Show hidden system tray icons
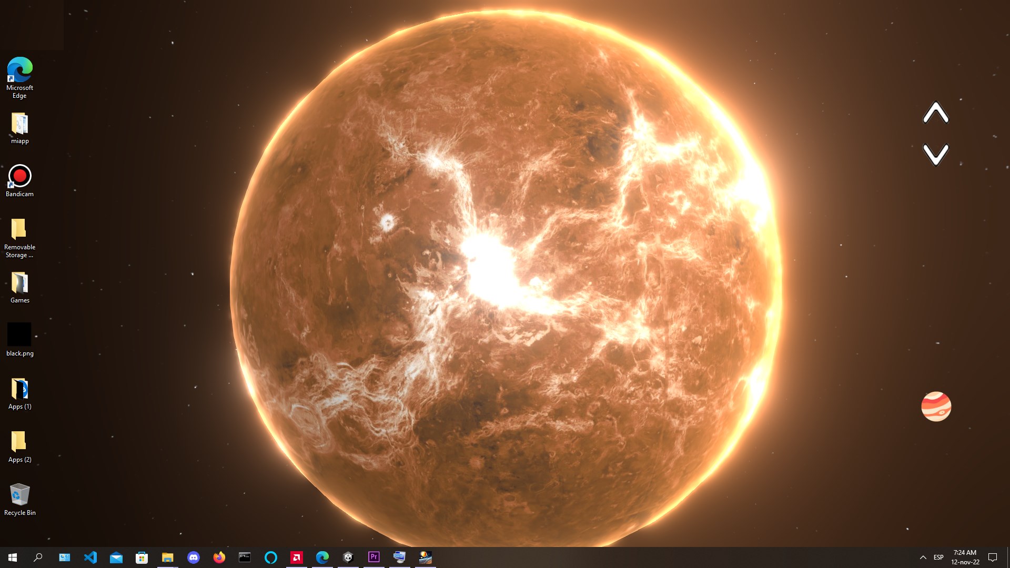 pos(923,557)
